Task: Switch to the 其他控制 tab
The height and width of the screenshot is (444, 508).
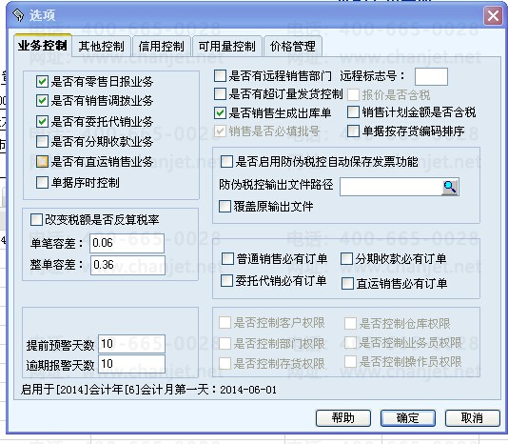Action: (102, 47)
